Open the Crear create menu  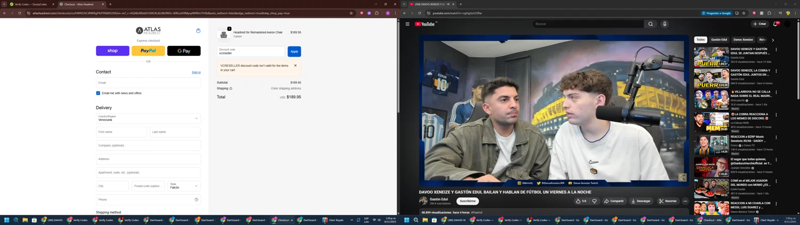[x=759, y=24]
